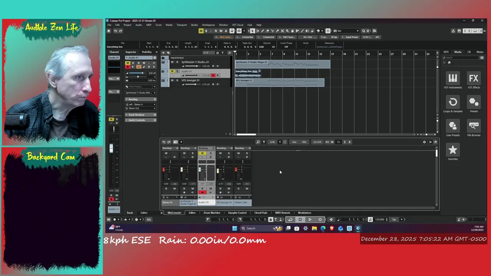Toggle global Mute state button in toolbar
This screenshot has width=491, height=276.
click(201, 31)
